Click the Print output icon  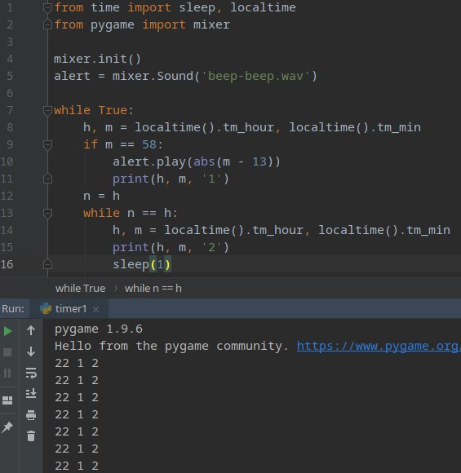[x=31, y=415]
